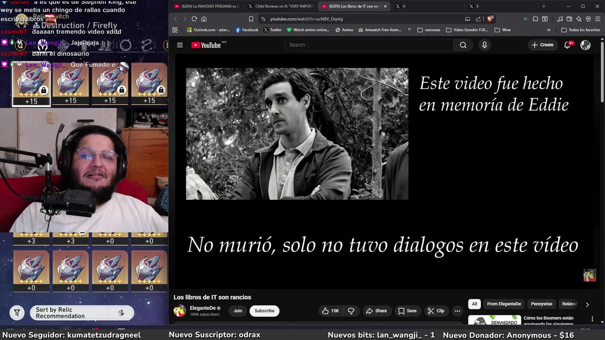Open the YouTube account avatar menu
The image size is (605, 340).
(x=585, y=45)
